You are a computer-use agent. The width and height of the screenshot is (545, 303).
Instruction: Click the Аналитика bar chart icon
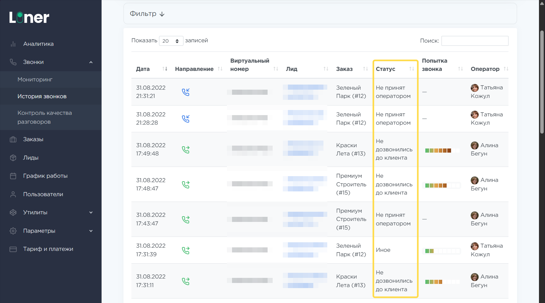point(13,44)
